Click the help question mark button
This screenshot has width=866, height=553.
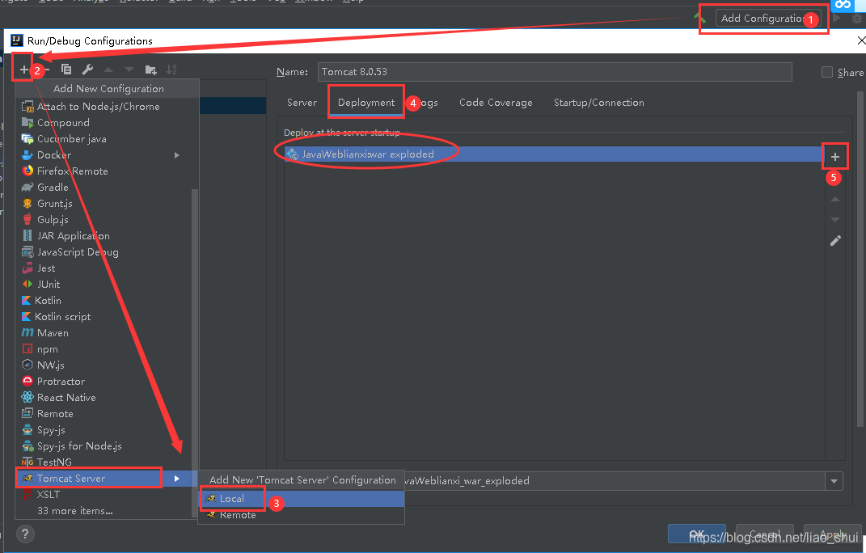[25, 534]
